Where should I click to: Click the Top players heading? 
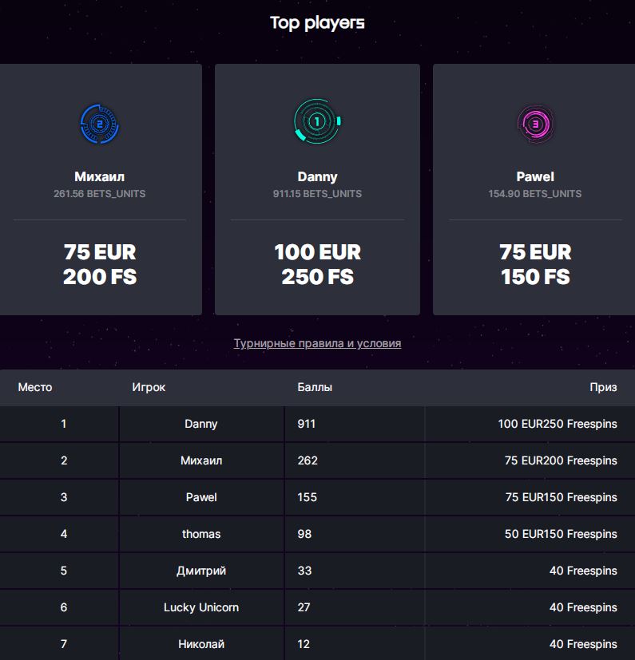pos(317,23)
